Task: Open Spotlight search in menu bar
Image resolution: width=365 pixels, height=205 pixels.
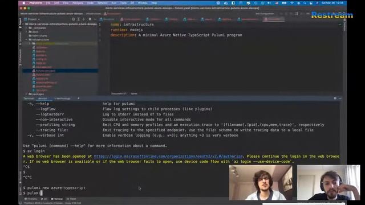Action: (x=305, y=3)
